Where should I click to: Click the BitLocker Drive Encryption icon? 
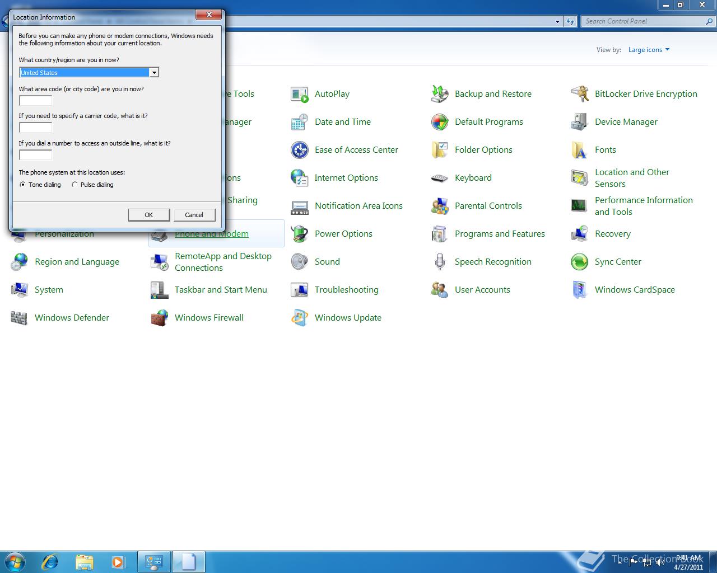pos(580,94)
